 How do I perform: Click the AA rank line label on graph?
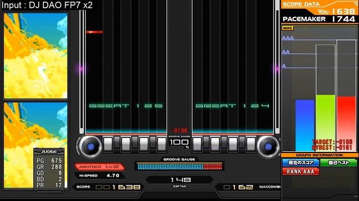(x=286, y=52)
